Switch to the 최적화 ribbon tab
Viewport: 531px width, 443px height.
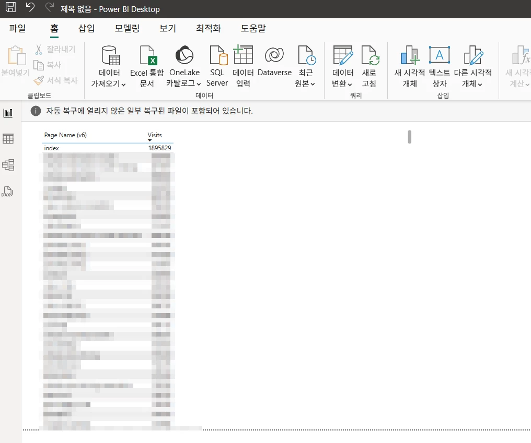tap(208, 28)
